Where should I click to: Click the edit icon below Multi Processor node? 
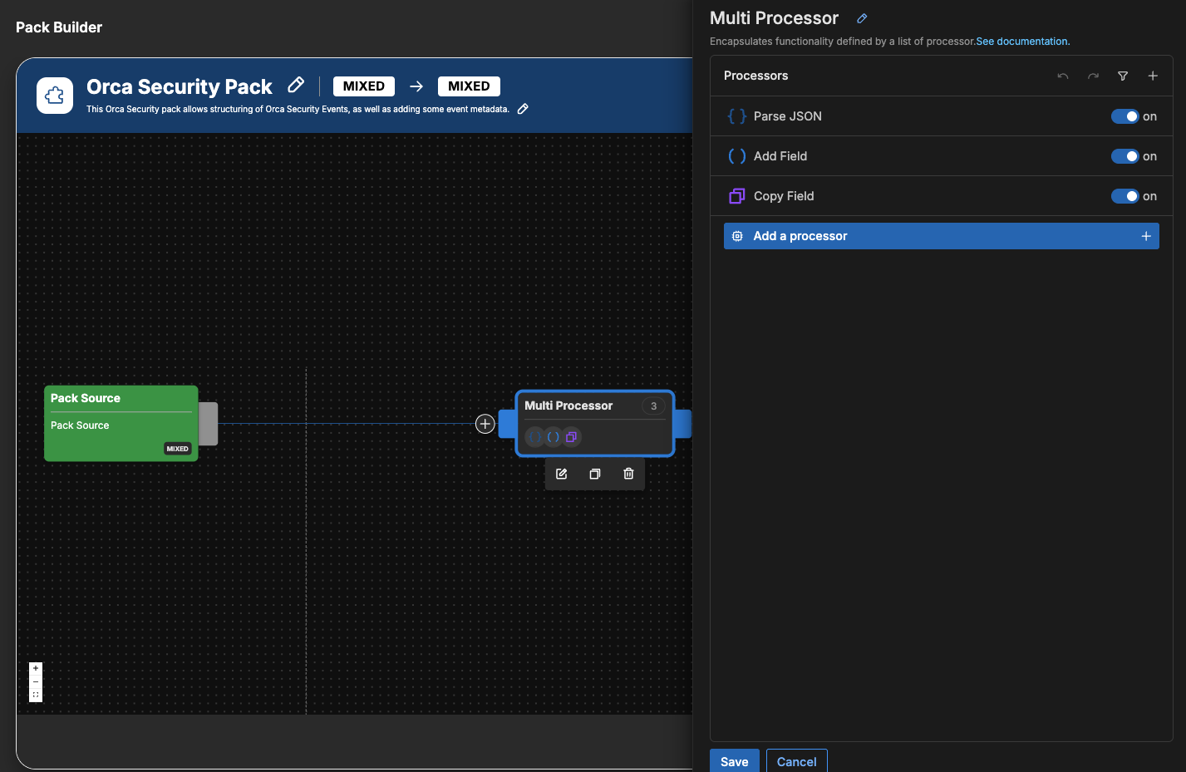click(562, 474)
